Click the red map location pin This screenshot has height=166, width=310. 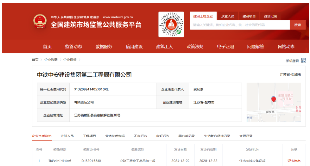[x=274, y=99]
